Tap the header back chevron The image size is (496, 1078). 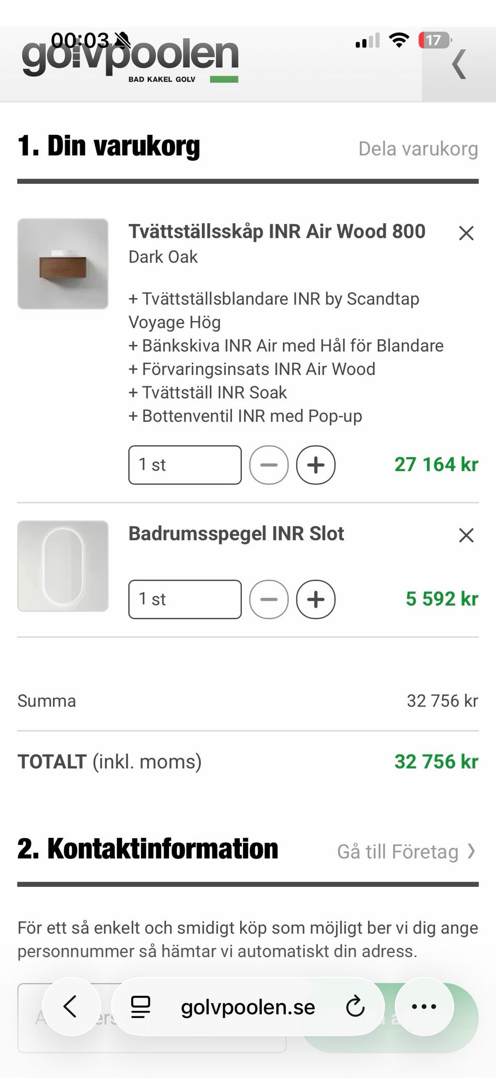pyautogui.click(x=459, y=65)
